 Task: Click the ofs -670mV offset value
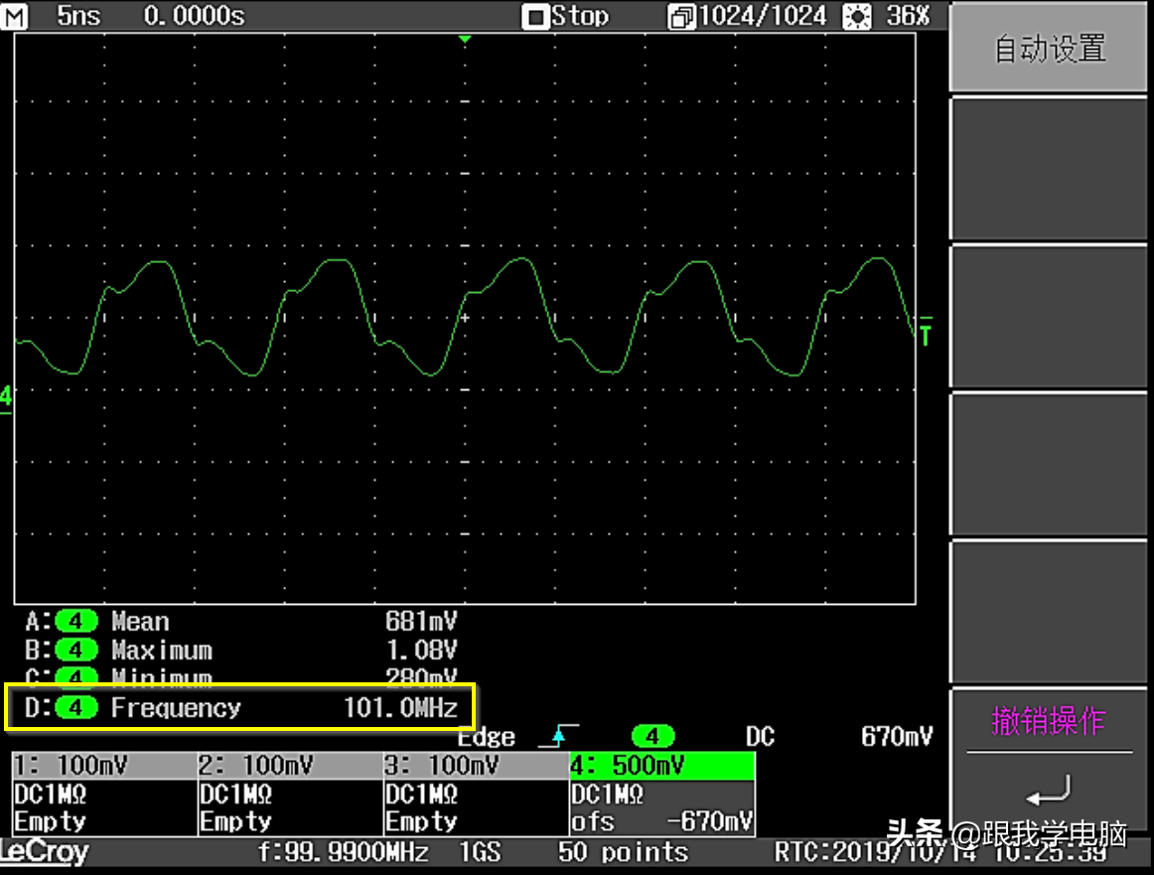(662, 821)
